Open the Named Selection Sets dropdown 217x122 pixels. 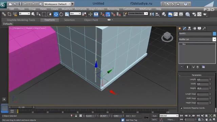click(138, 14)
